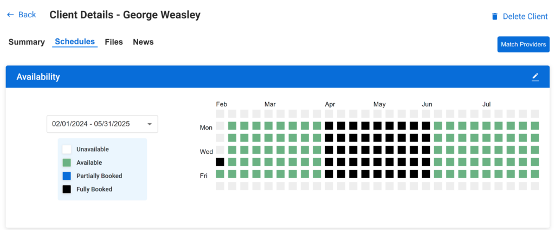Switch to the Summary tab
The height and width of the screenshot is (230, 555).
click(27, 42)
